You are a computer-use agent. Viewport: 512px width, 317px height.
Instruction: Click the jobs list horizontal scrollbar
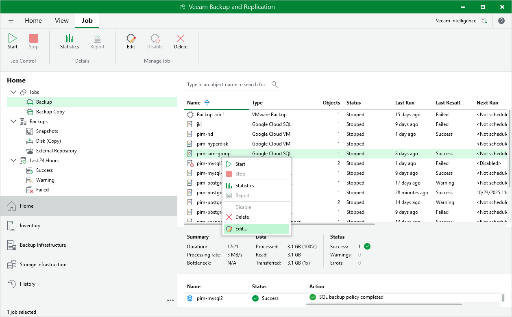[279, 224]
